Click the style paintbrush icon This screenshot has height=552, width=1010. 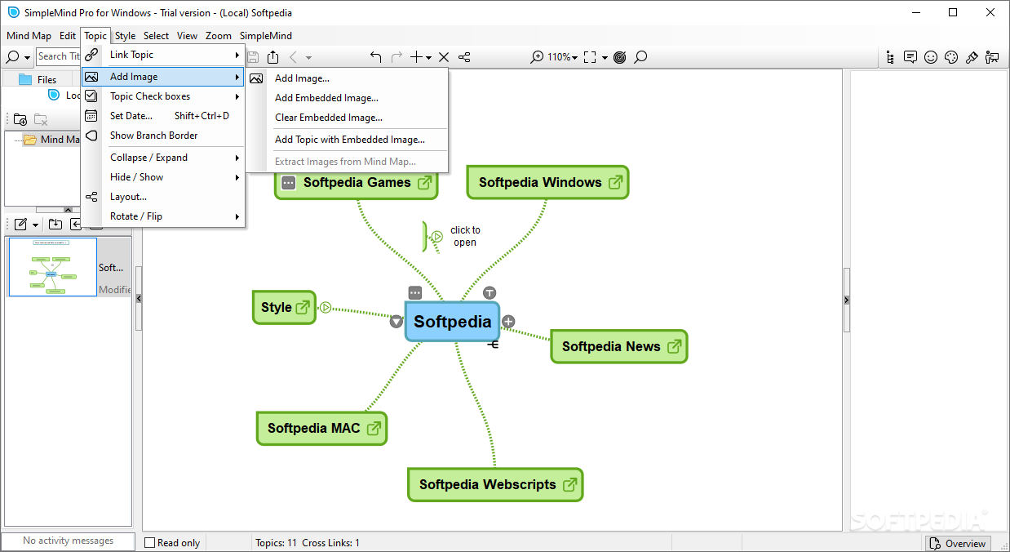972,57
